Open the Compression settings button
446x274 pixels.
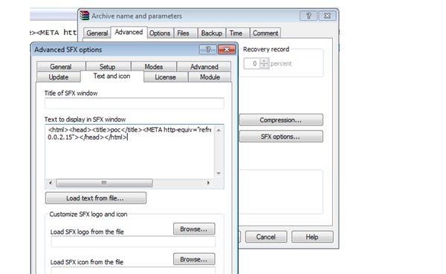[281, 120]
